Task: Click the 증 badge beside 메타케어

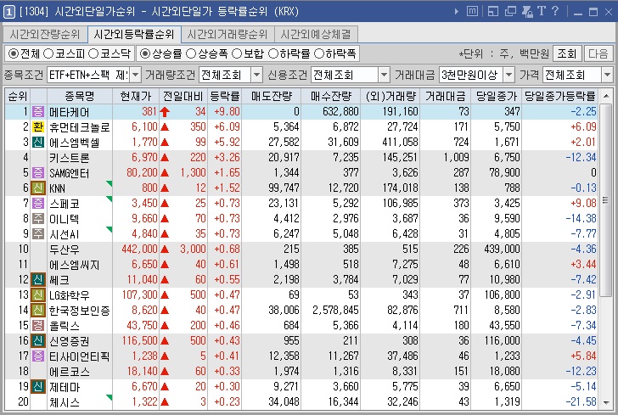Action: tap(38, 111)
